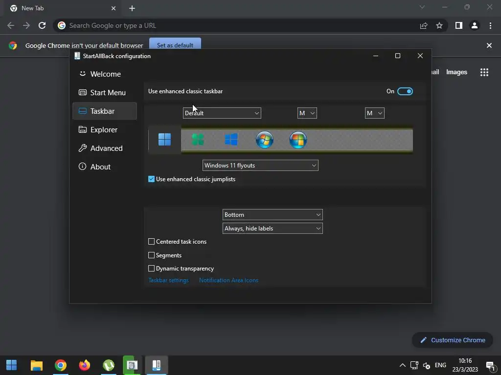Open the green-highlighted taskbar app
This screenshot has height=375, width=501.
[x=132, y=365]
